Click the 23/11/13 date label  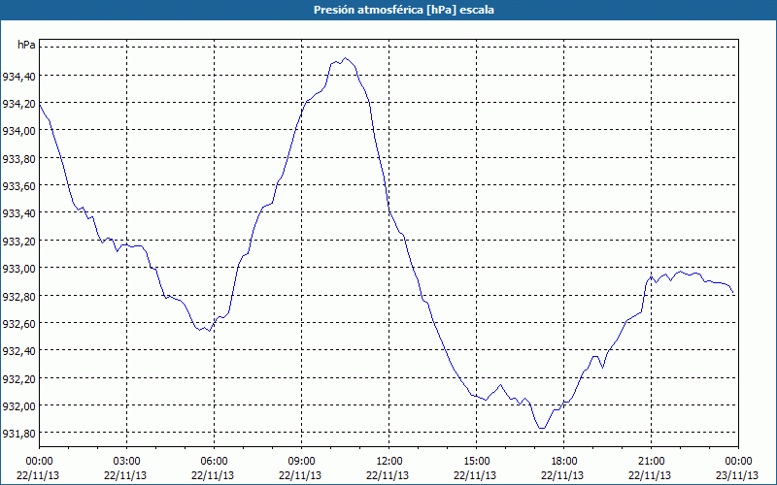pos(737,475)
